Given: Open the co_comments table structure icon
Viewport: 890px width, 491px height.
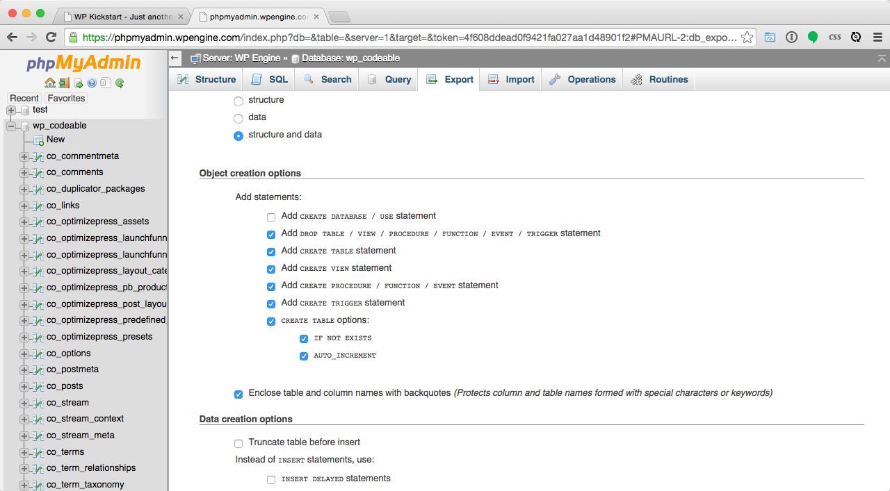Looking at the screenshot, I should pos(39,173).
